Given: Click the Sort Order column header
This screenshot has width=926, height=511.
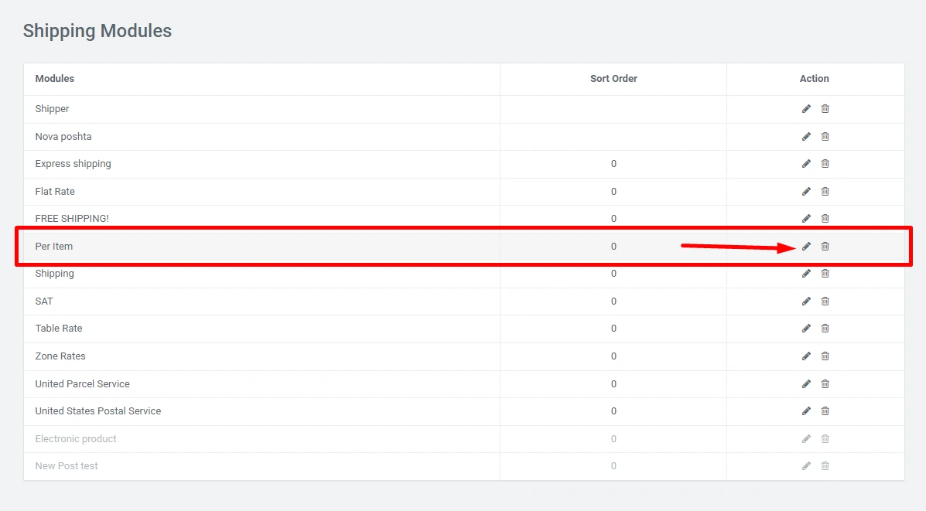Looking at the screenshot, I should 613,79.
